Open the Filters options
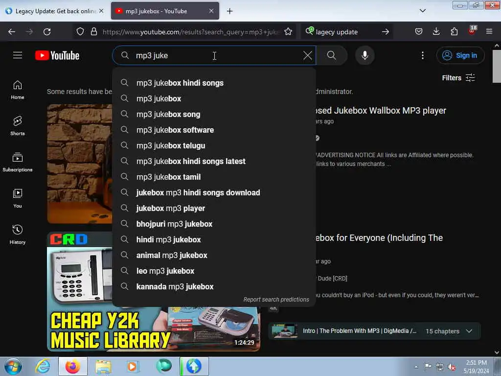This screenshot has height=376, width=501. point(458,78)
